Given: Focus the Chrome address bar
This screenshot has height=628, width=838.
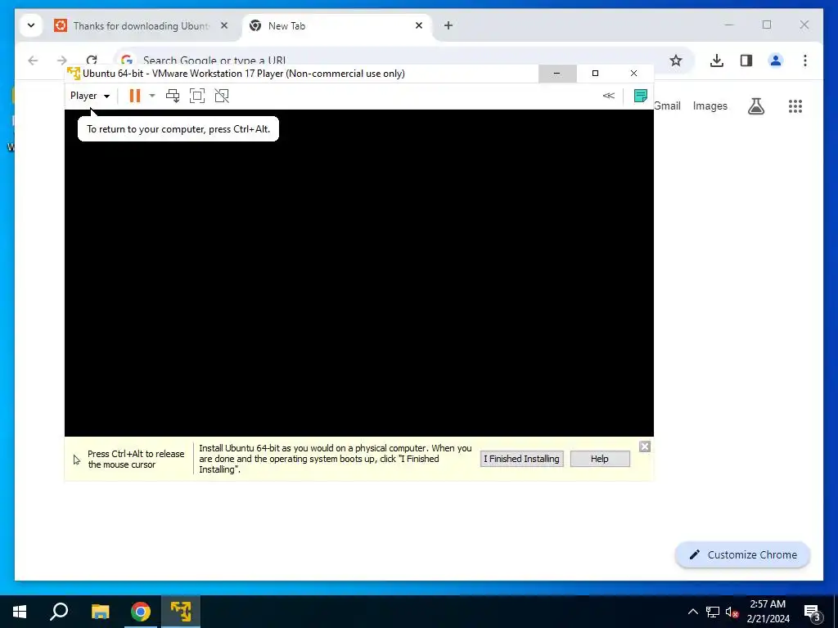Looking at the screenshot, I should tap(395, 60).
